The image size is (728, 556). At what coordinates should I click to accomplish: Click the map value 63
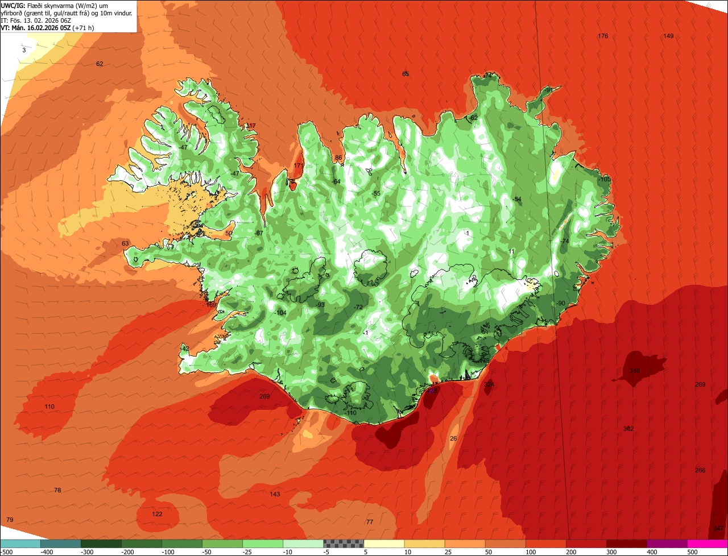125,244
